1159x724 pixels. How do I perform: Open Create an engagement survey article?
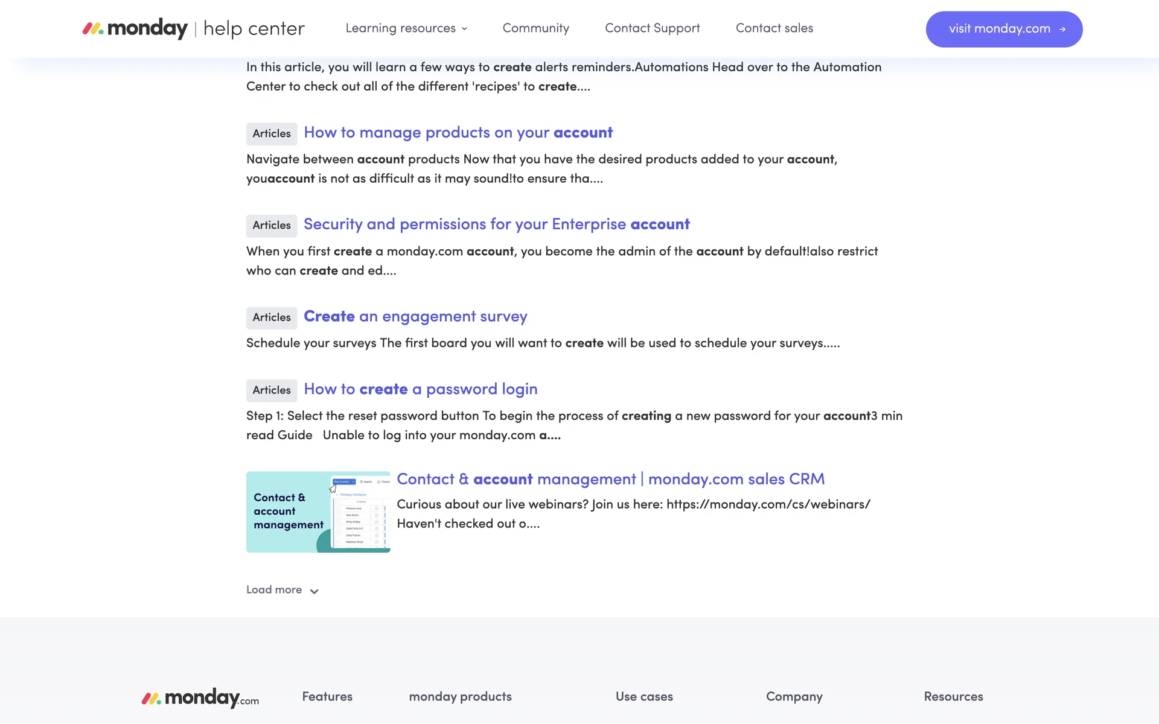tap(415, 317)
